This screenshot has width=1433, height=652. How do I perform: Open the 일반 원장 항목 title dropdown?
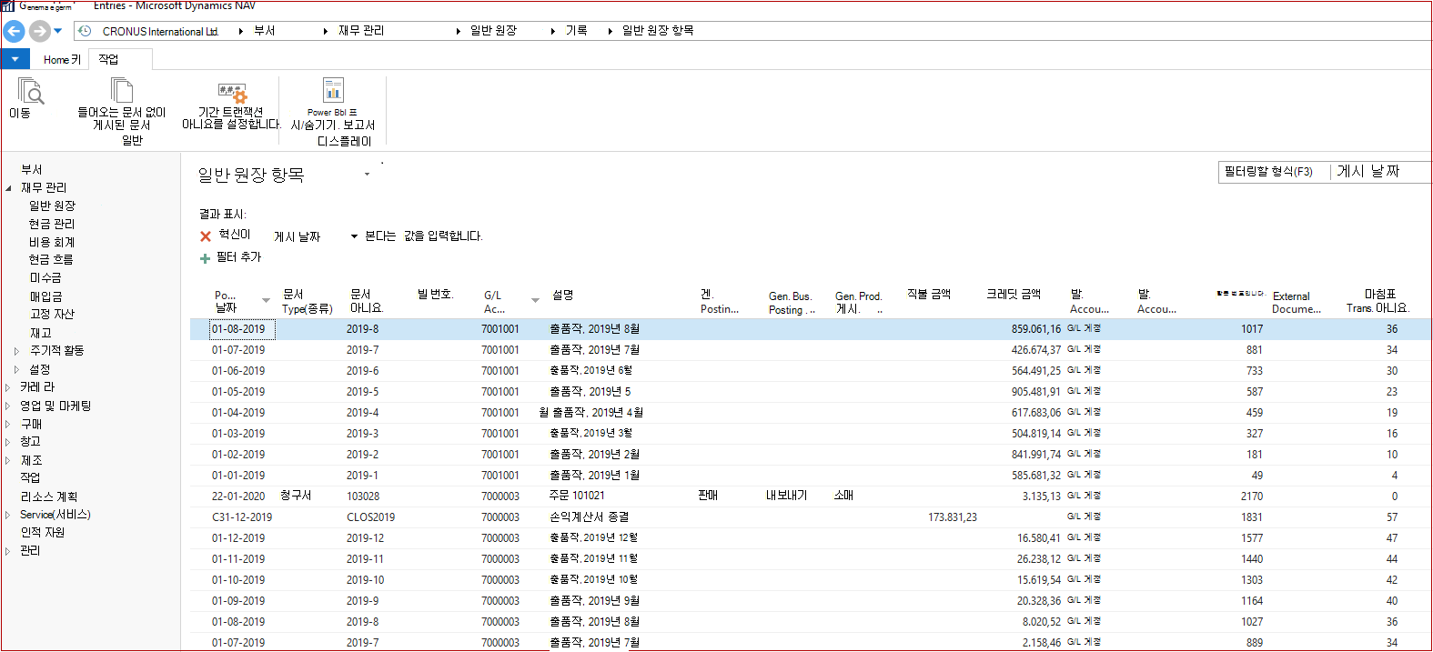click(x=367, y=174)
